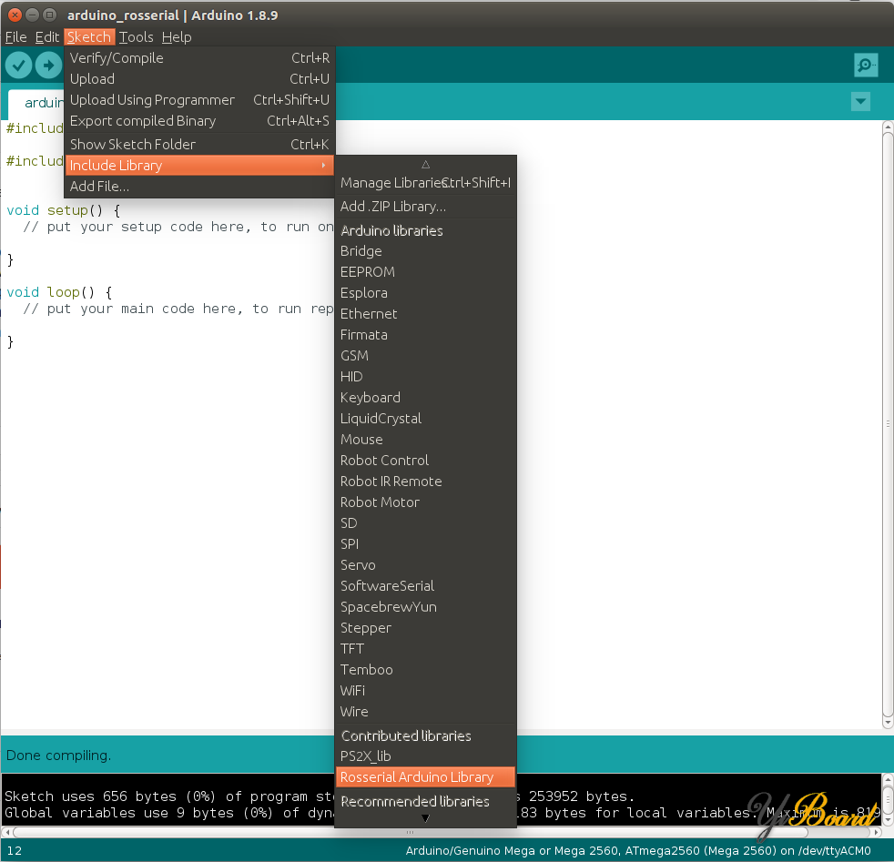Image resolution: width=894 pixels, height=862 pixels.
Task: Include the Robot IR Remote library
Action: (425, 482)
